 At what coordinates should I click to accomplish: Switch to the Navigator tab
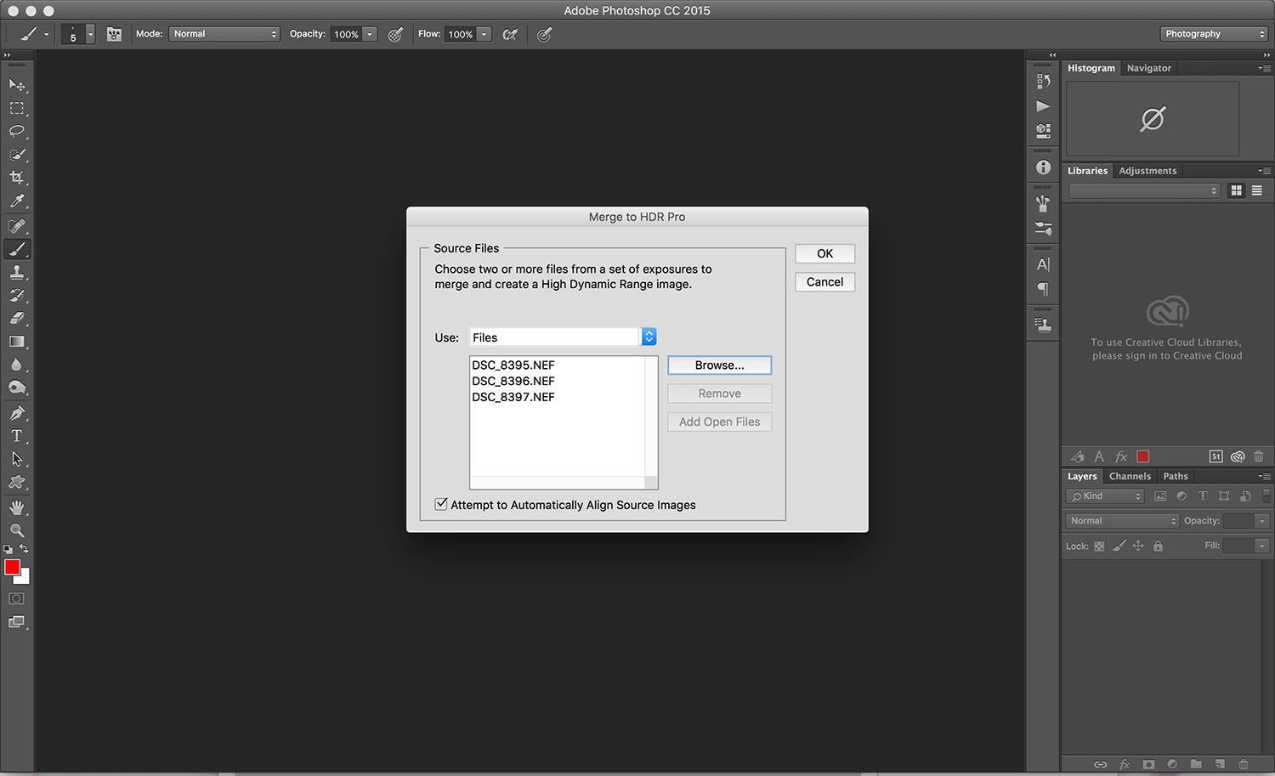[x=1148, y=68]
